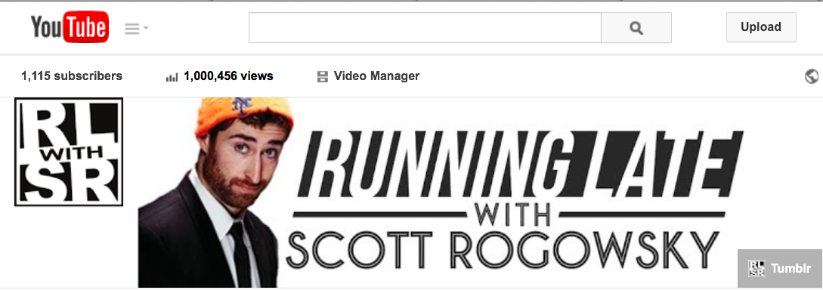Click the WITH text in channel art
This screenshot has width=823, height=290.
(x=512, y=214)
